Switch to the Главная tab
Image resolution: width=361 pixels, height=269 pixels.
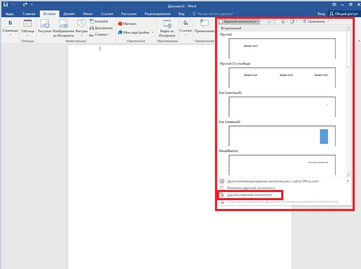tap(29, 14)
